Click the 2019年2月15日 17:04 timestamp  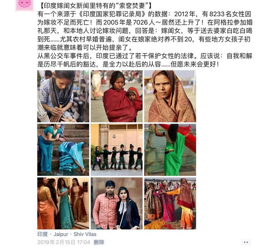coord(64,242)
